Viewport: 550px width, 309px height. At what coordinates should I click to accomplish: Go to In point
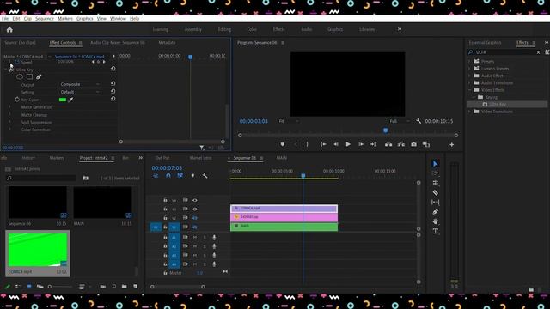click(323, 144)
